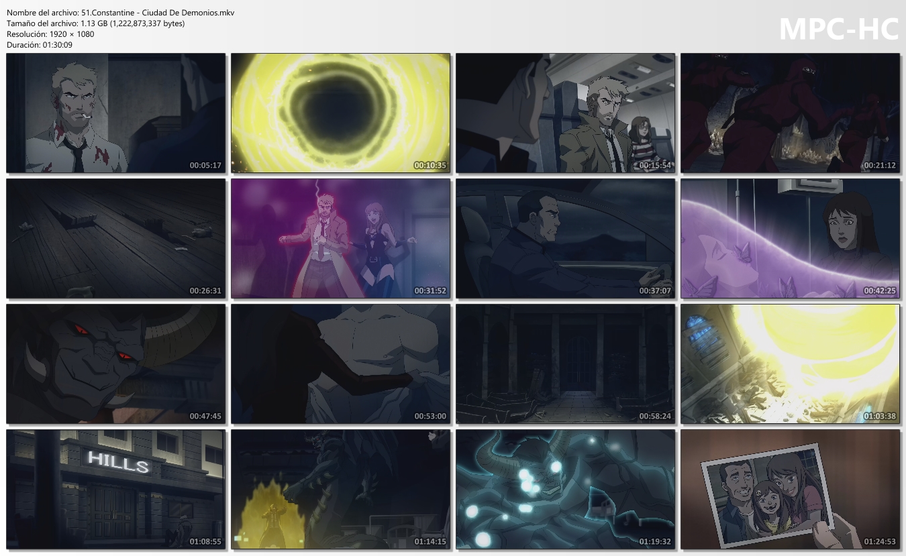Open the glowing blue demon thumbnail at 01:19:32
This screenshot has height=556, width=906.
point(566,489)
